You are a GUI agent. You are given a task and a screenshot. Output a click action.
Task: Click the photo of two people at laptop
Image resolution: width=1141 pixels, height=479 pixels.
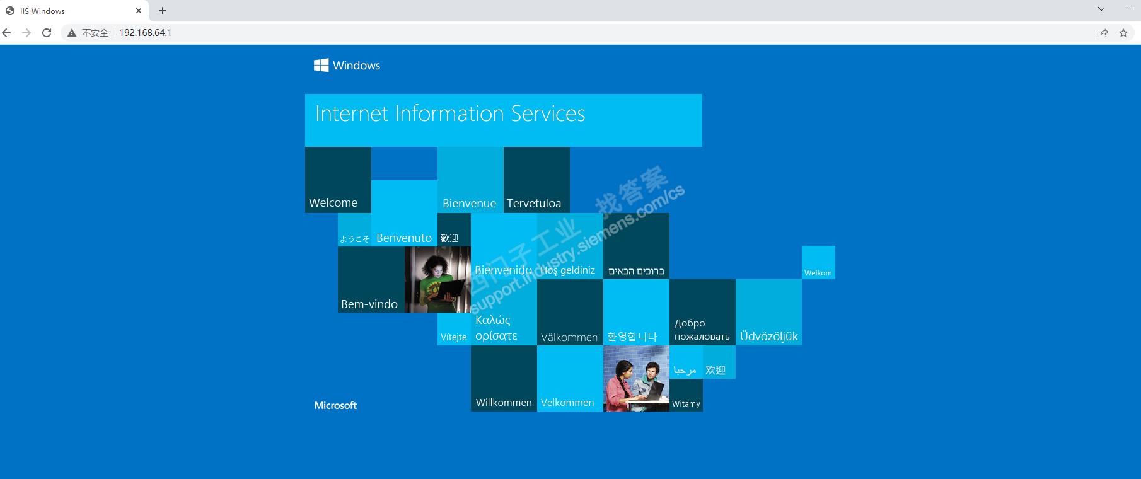(x=636, y=378)
